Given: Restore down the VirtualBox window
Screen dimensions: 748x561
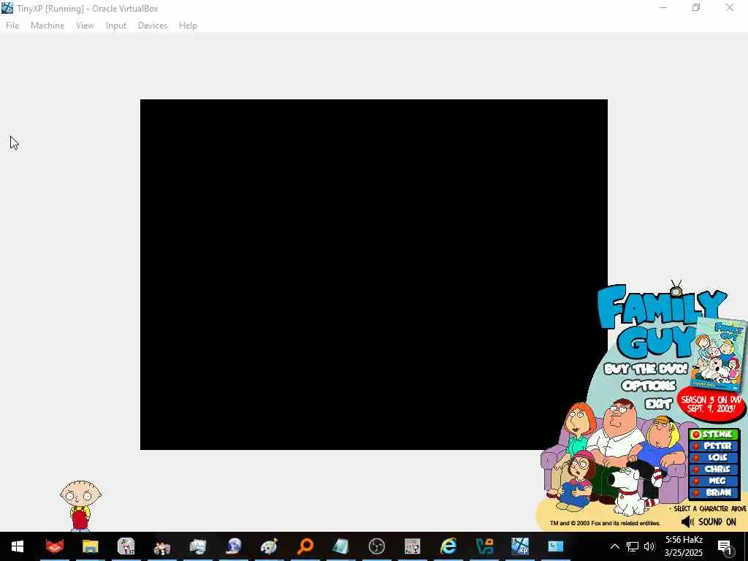Looking at the screenshot, I should click(x=696, y=7).
